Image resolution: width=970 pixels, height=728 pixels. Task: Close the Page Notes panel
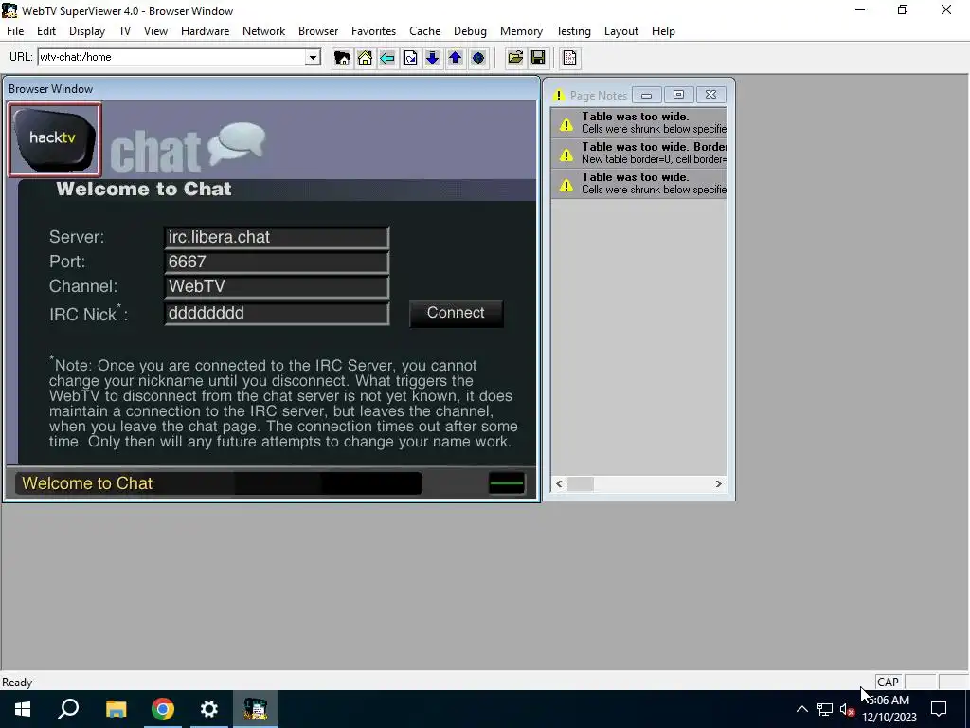point(710,95)
